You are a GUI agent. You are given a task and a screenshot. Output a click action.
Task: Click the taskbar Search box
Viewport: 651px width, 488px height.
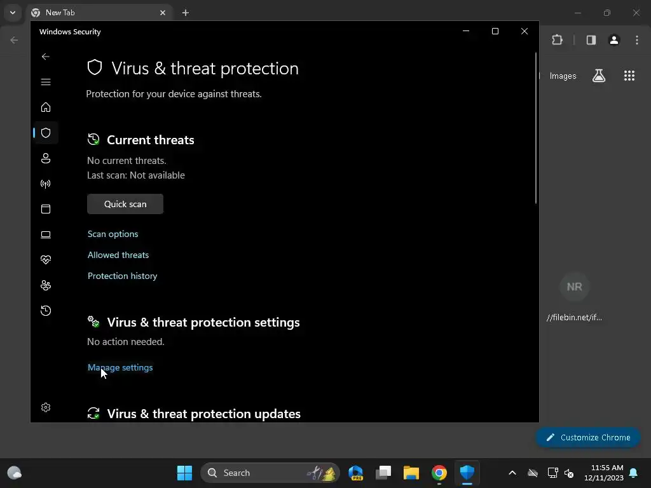270,473
